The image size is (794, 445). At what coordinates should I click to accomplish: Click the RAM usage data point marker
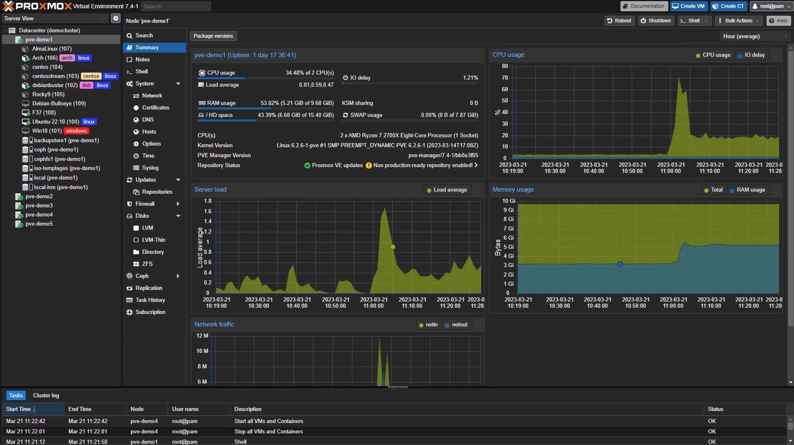point(620,264)
